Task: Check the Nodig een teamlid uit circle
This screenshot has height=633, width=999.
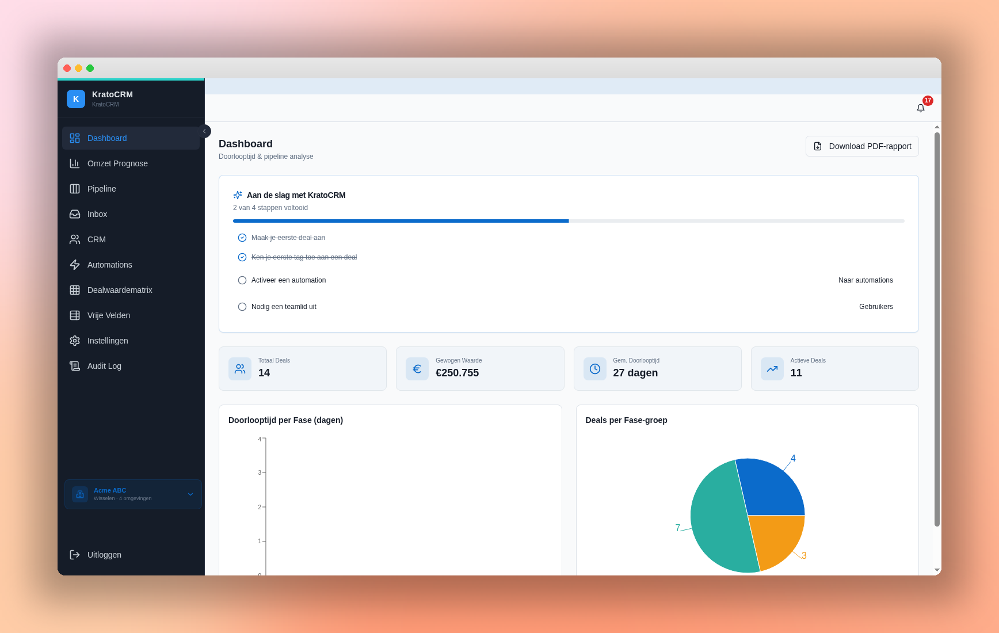Action: [x=242, y=307]
